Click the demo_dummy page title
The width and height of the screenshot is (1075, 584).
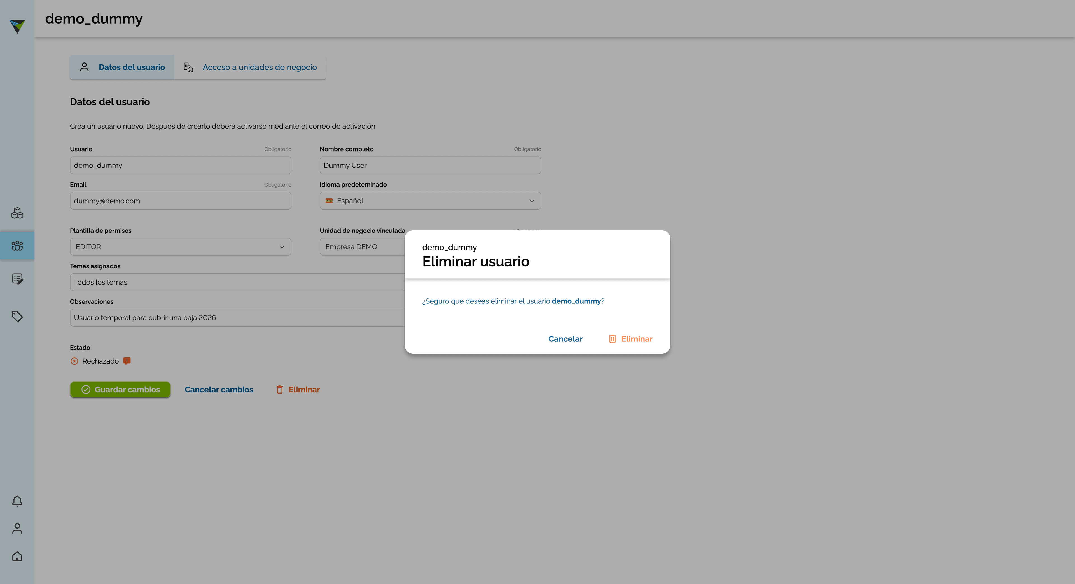click(94, 19)
